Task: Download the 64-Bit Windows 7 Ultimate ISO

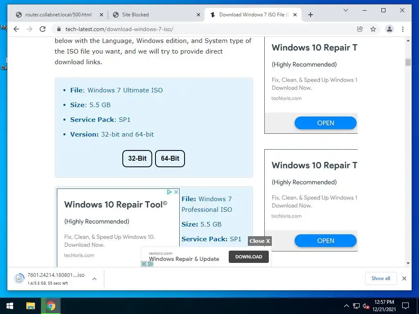Action: point(170,159)
